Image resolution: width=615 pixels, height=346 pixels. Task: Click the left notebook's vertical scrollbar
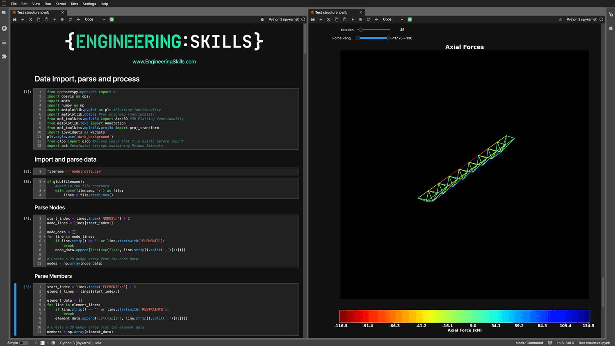pos(305,39)
